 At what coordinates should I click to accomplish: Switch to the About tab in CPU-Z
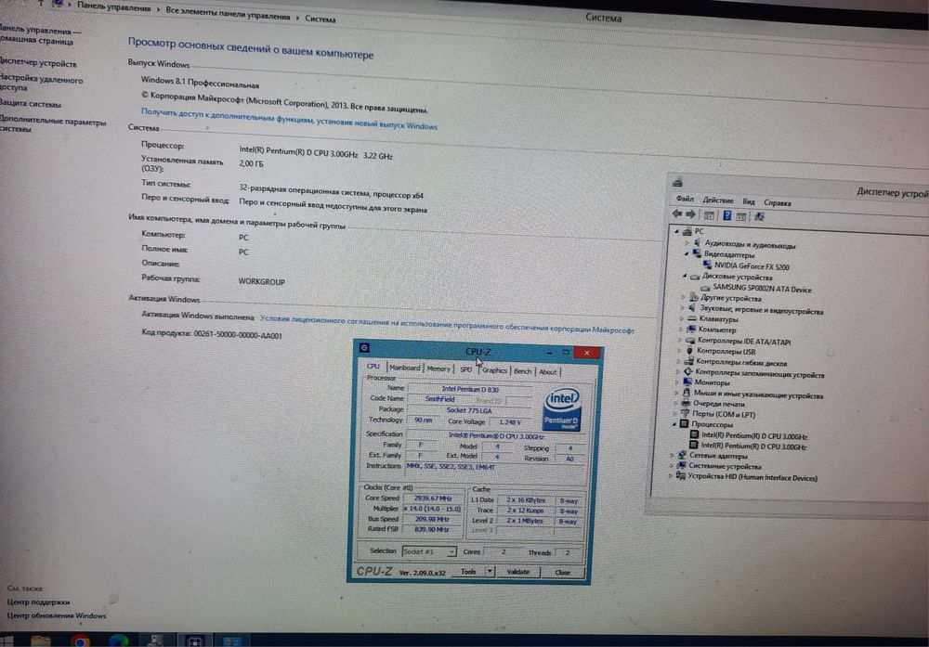[547, 372]
